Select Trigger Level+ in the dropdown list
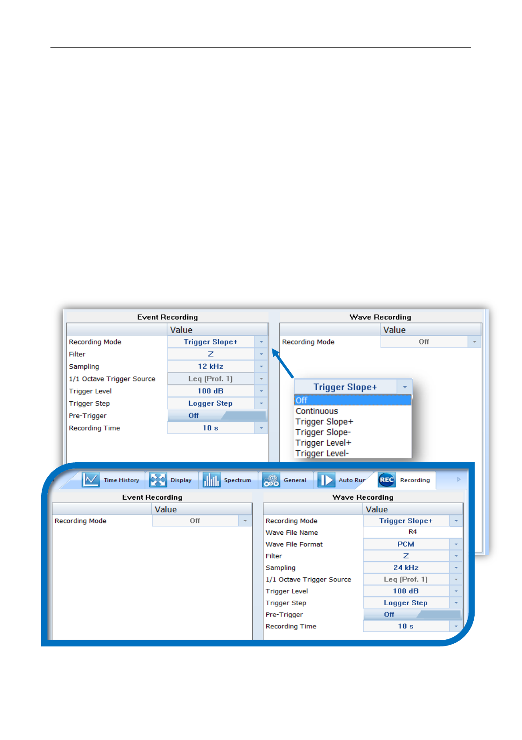 click(x=353, y=443)
